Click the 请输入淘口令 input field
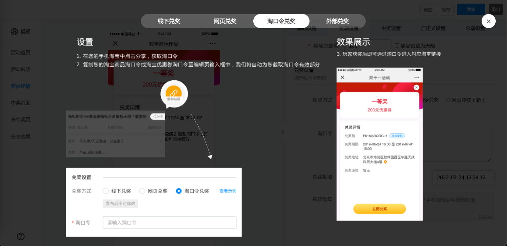This screenshot has height=246, width=507. click(x=169, y=223)
